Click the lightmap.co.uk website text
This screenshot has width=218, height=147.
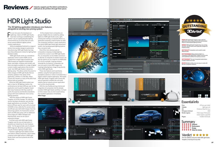coord(206,107)
